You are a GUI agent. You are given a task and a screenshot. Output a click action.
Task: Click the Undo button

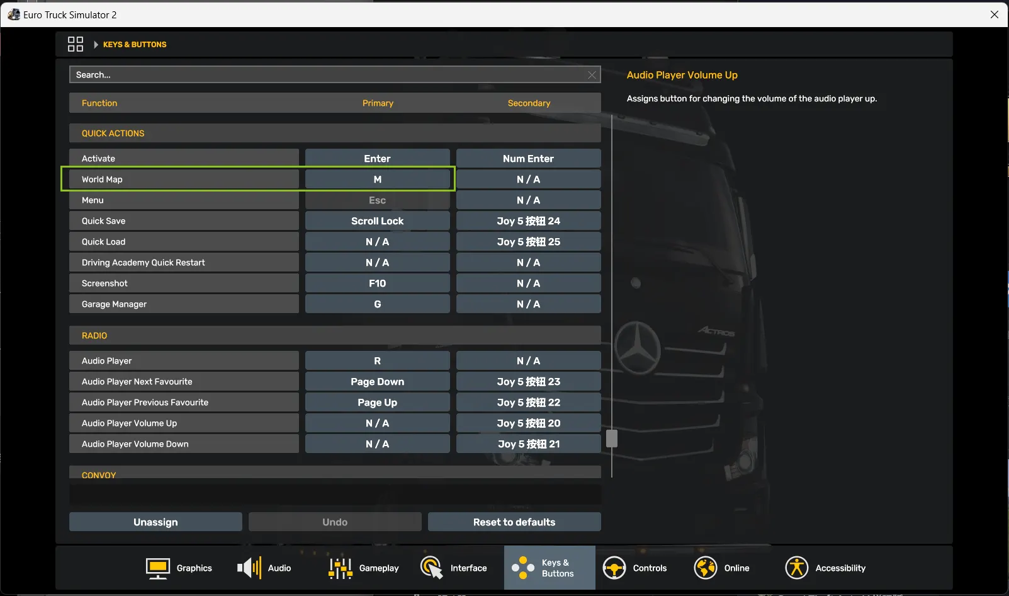pos(335,522)
